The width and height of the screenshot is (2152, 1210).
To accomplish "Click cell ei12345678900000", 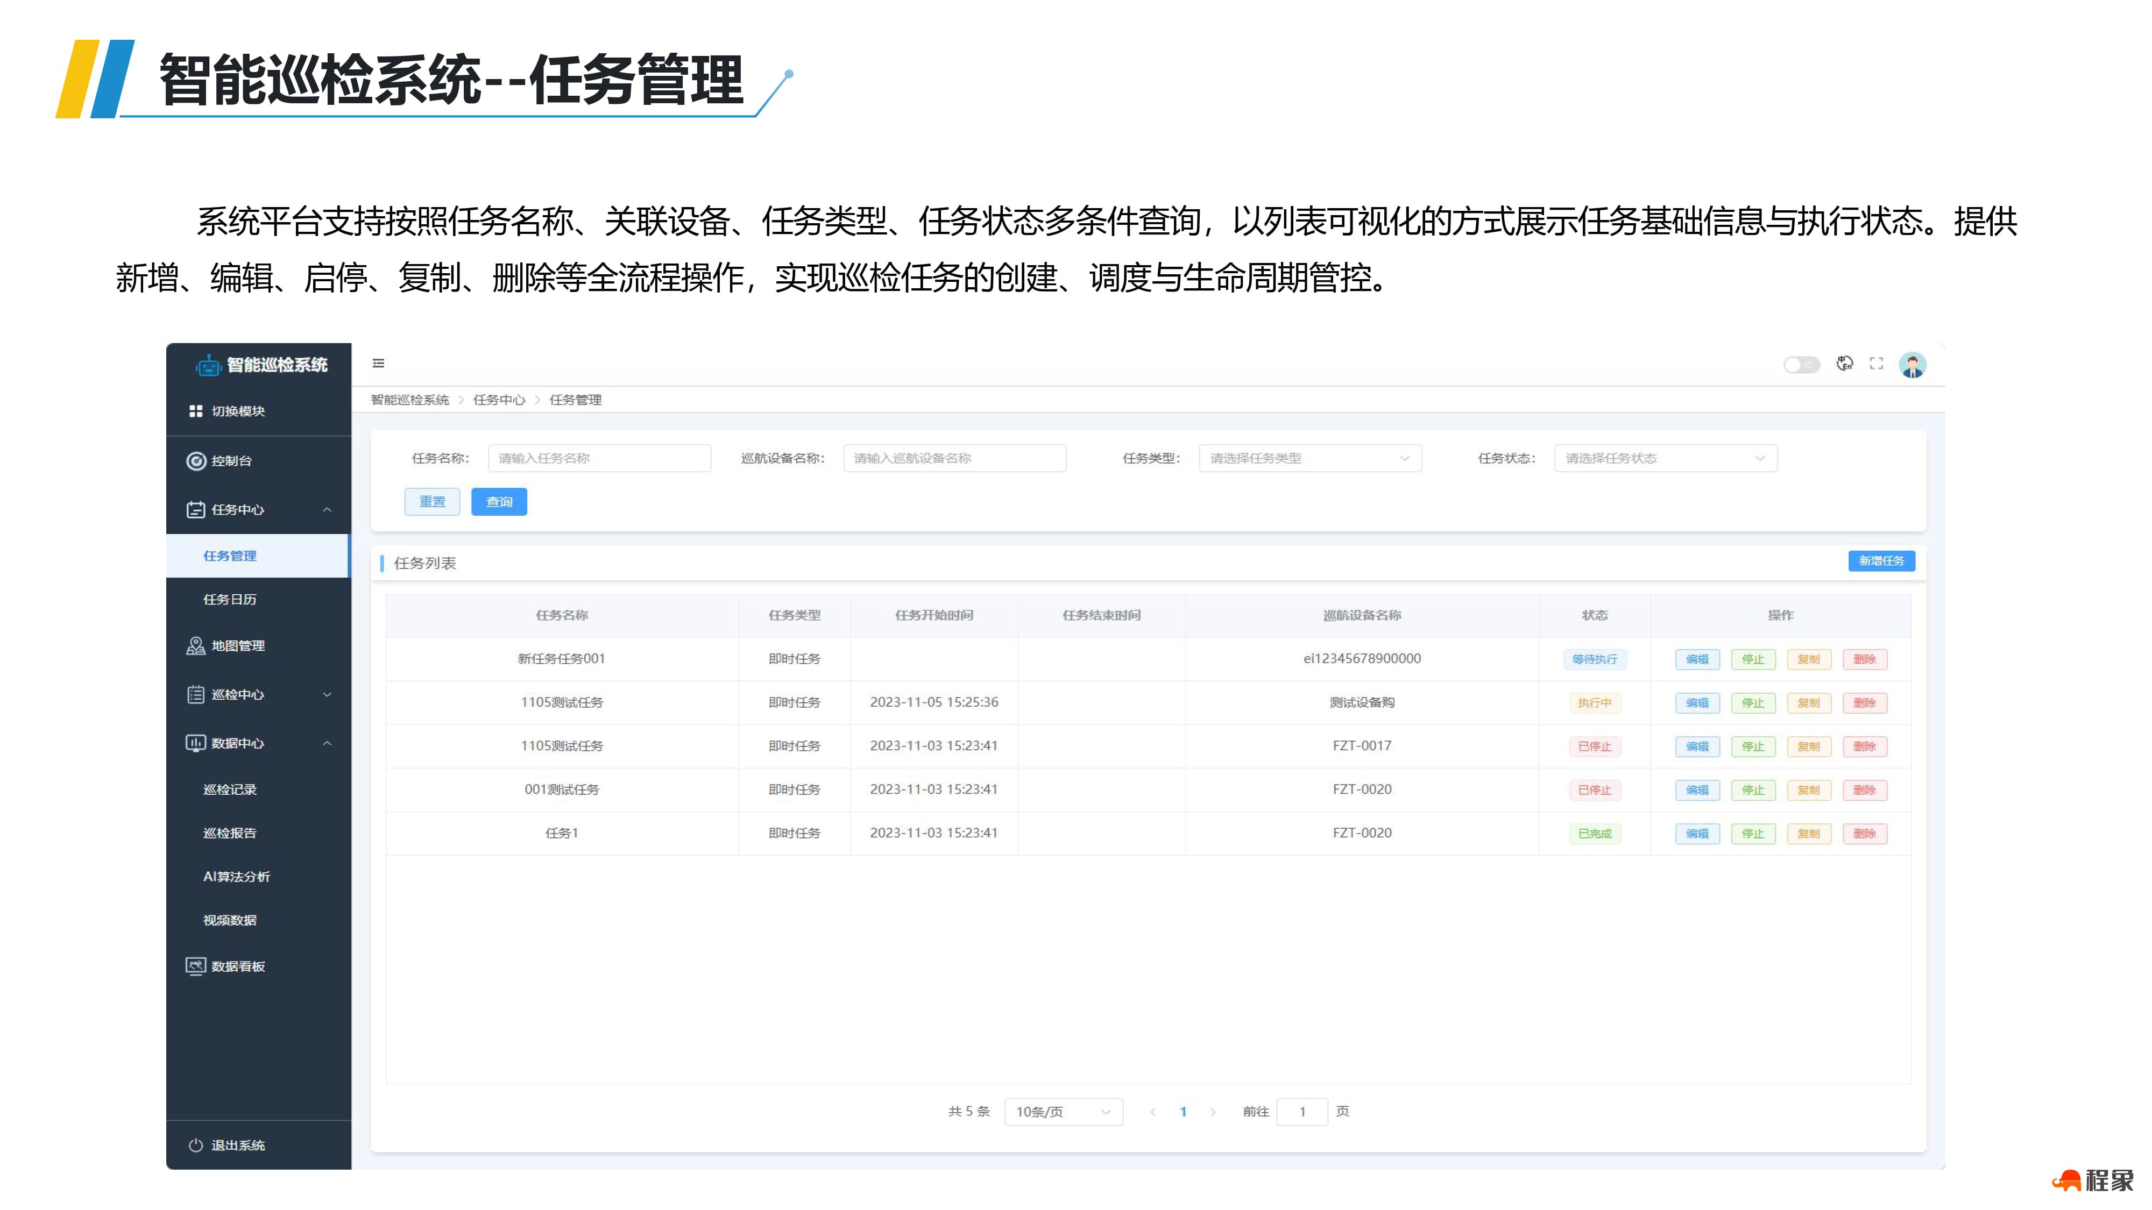I will point(1362,659).
